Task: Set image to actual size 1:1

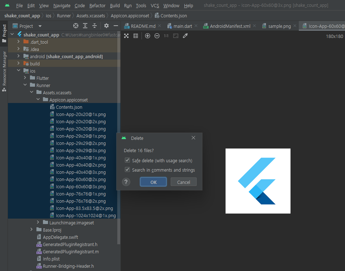Action: coord(166,36)
